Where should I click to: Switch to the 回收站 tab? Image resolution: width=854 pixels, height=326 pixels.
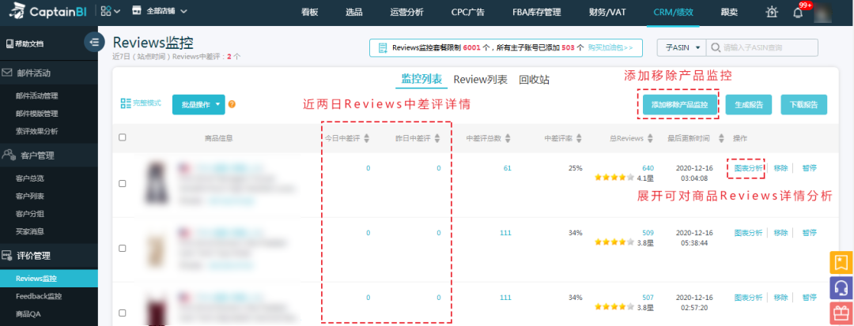(535, 80)
